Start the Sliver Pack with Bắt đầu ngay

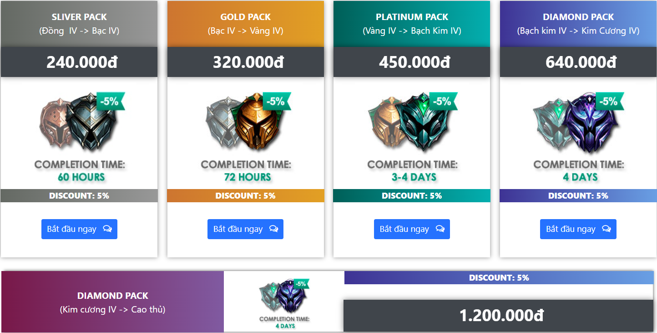79,229
